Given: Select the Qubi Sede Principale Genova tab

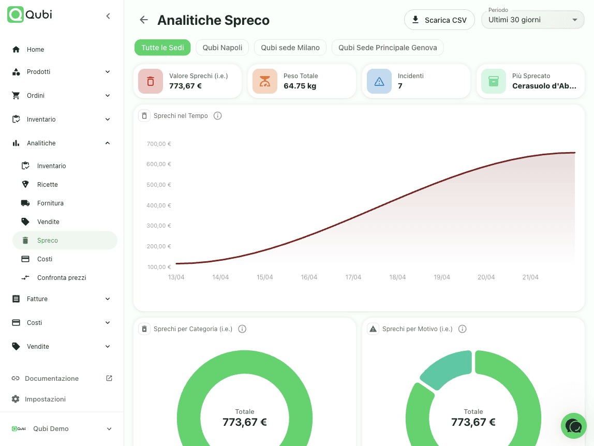Looking at the screenshot, I should pos(388,48).
